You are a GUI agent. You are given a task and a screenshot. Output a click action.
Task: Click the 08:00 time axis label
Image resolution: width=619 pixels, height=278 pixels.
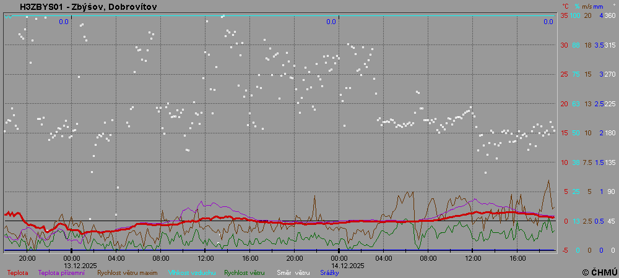(160, 258)
